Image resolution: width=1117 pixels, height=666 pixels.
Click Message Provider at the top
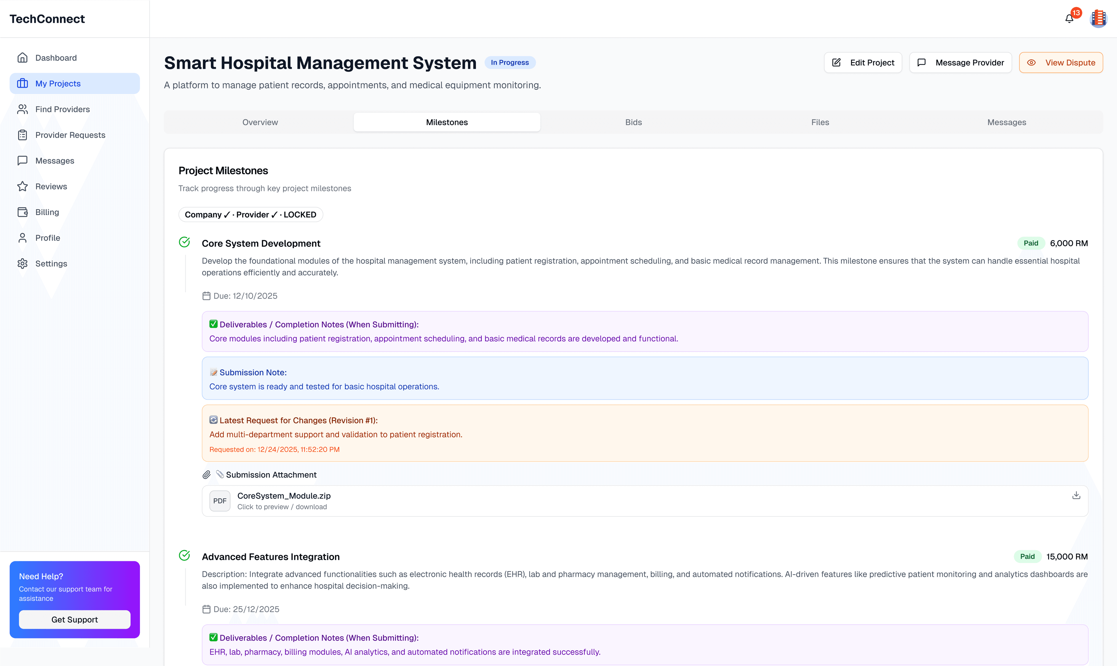point(960,62)
